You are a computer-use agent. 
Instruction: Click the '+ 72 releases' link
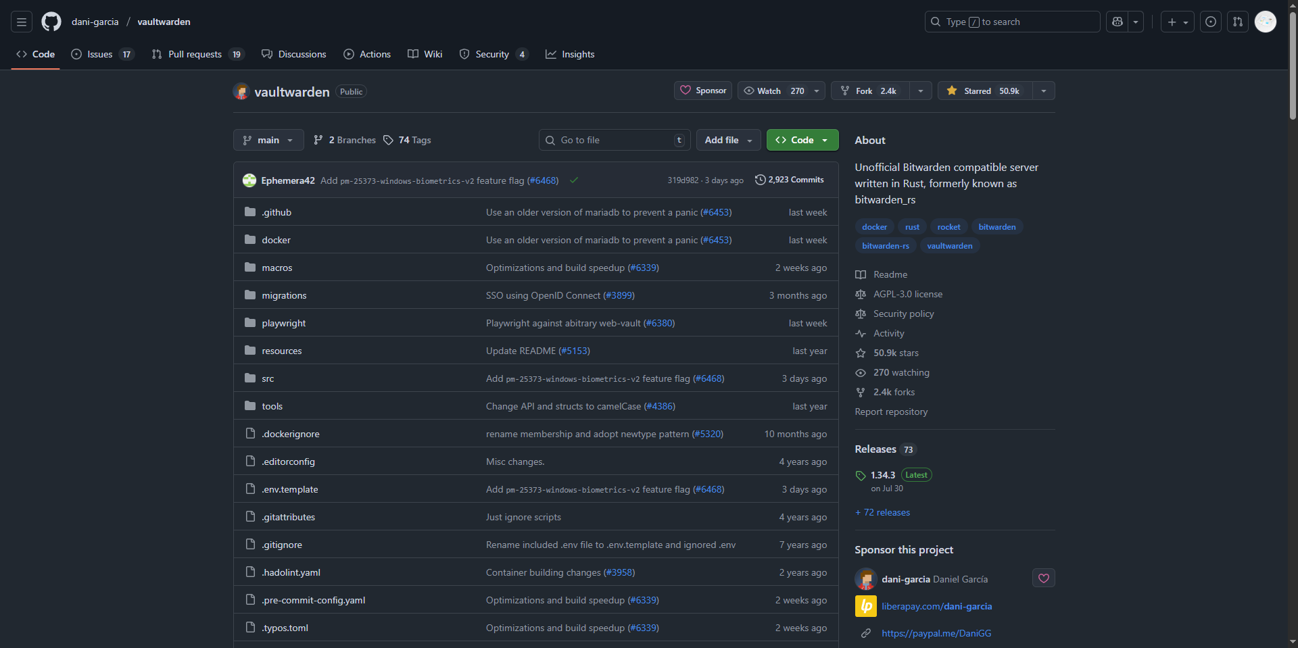[x=882, y=512]
